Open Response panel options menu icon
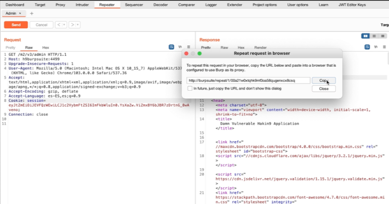The height and width of the screenshot is (204, 389). click(384, 47)
